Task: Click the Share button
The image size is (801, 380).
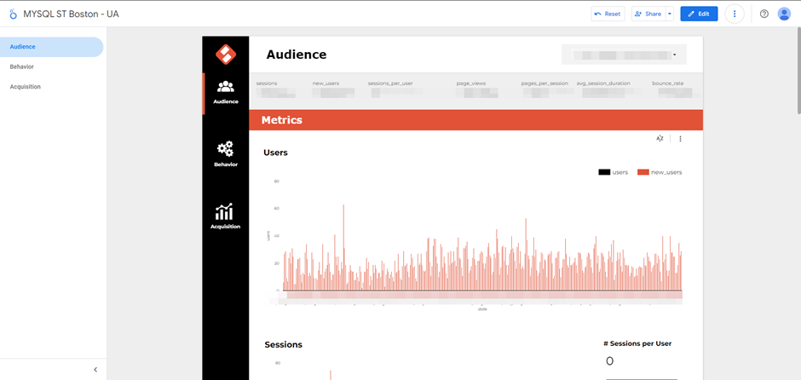Action: [x=648, y=14]
